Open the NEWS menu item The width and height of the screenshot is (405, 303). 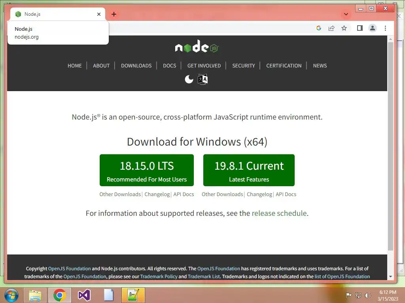coord(320,66)
